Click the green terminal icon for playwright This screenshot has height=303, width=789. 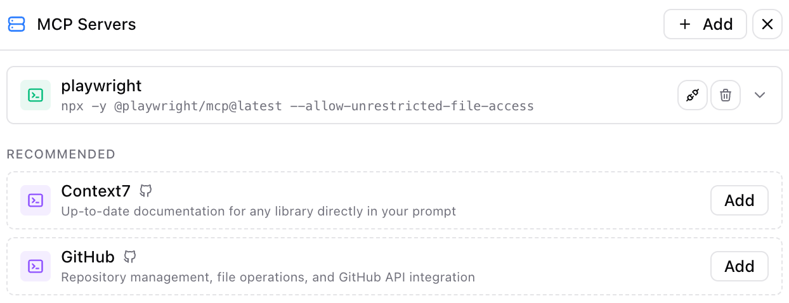tap(36, 95)
